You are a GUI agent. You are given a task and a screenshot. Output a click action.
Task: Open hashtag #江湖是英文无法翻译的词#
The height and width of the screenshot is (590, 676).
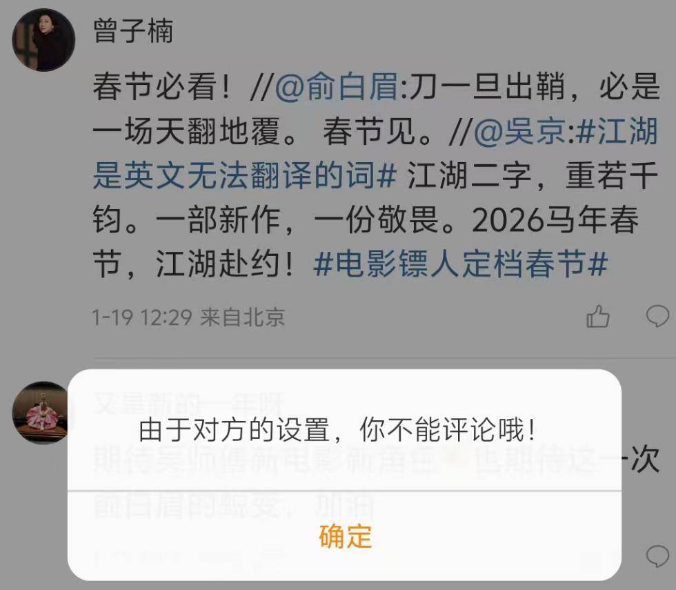point(375,153)
